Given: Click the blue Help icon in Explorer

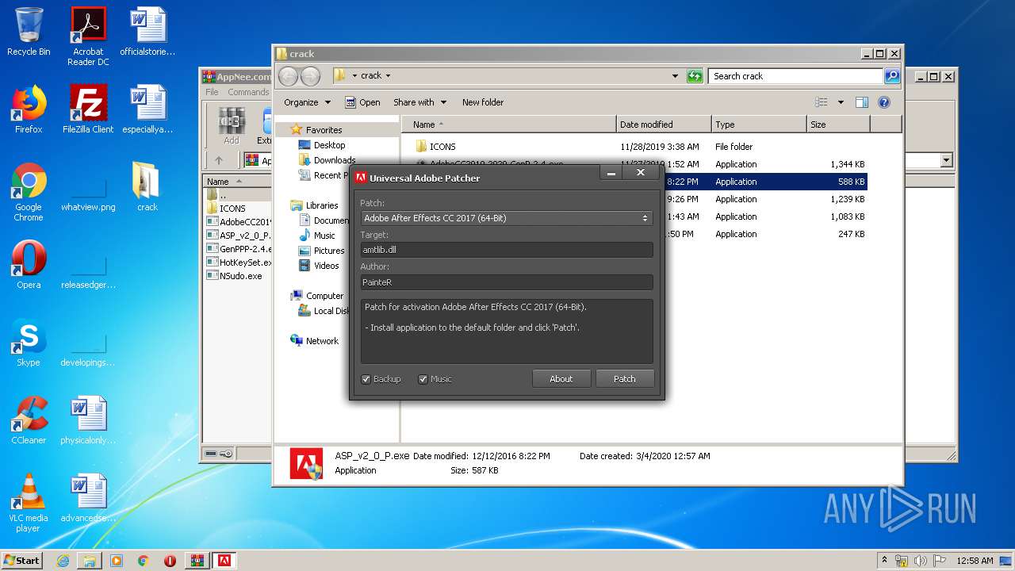Looking at the screenshot, I should point(884,102).
